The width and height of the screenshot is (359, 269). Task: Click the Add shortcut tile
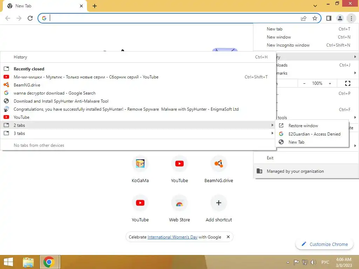[219, 209]
